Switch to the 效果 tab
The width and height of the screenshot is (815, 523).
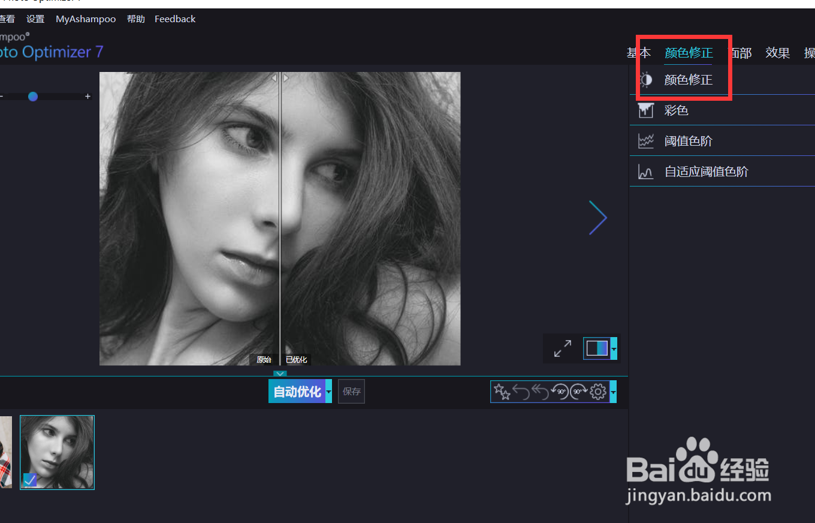[x=777, y=53]
